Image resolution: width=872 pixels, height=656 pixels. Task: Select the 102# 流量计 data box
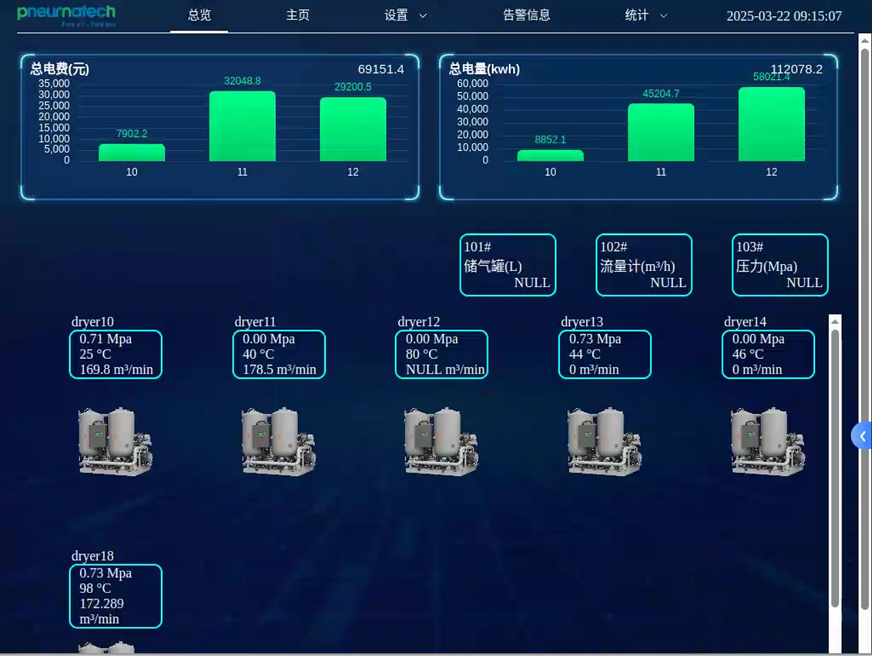tap(644, 265)
